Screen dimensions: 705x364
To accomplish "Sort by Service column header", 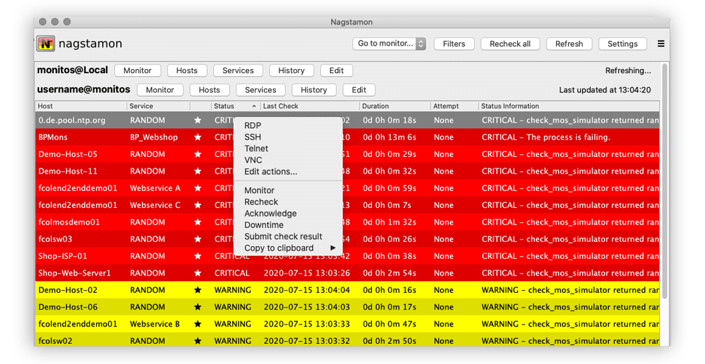I will point(158,107).
